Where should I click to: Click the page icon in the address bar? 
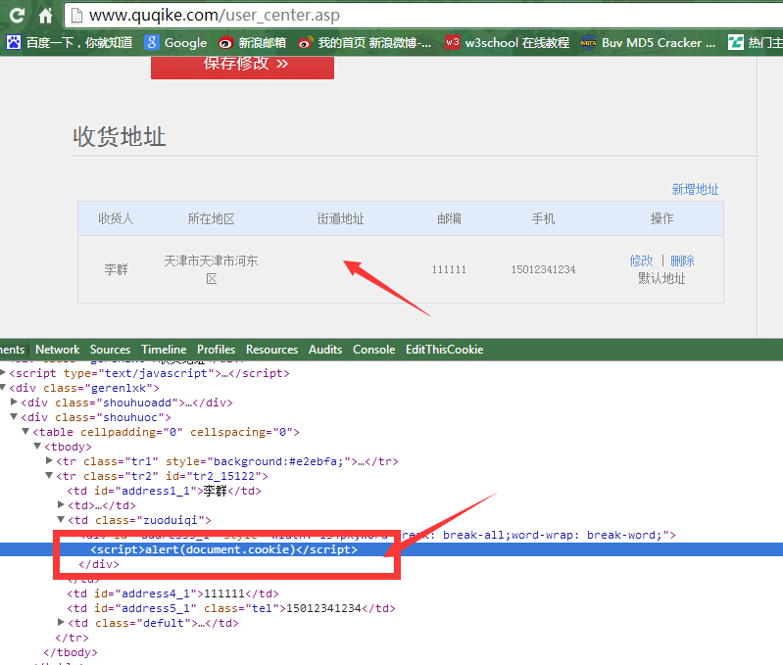coord(76,16)
